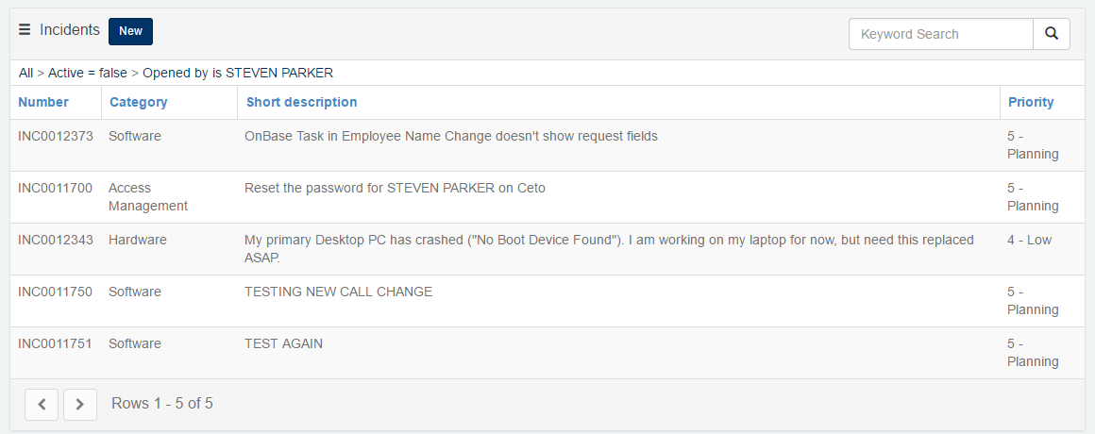Select Opened by is STEVEN PARKER breadcrumb
The height and width of the screenshot is (434, 1095).
point(238,73)
